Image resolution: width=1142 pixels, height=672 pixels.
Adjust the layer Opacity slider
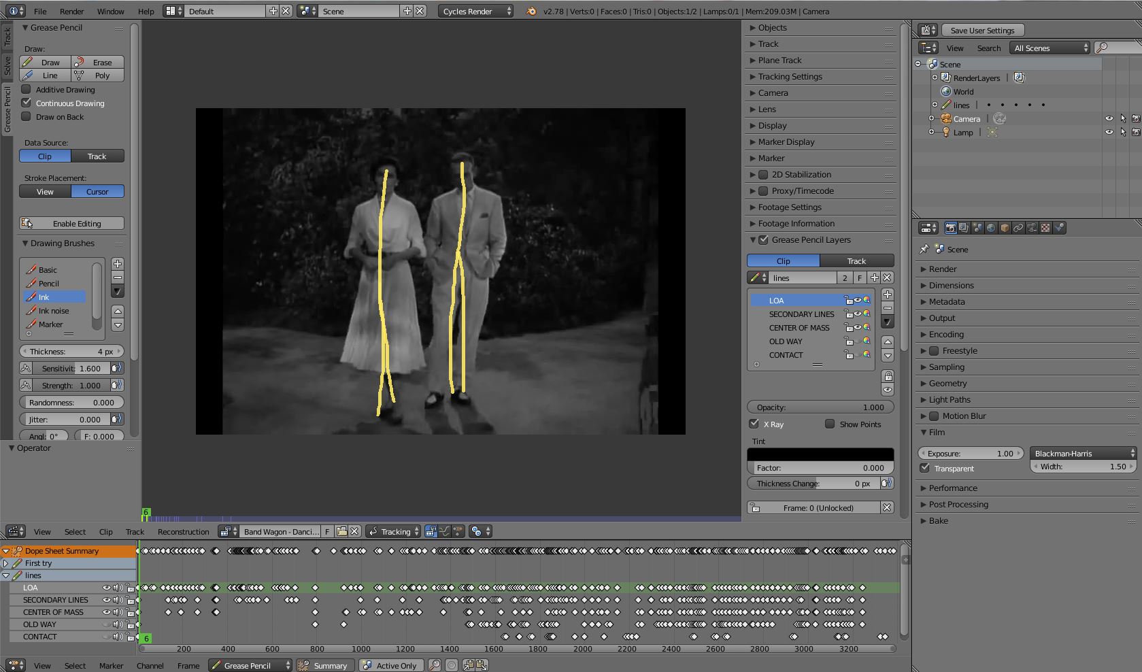coord(820,407)
